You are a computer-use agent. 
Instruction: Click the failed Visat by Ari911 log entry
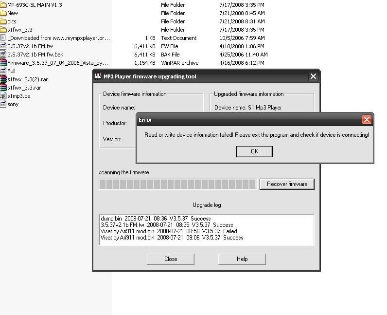169,231
